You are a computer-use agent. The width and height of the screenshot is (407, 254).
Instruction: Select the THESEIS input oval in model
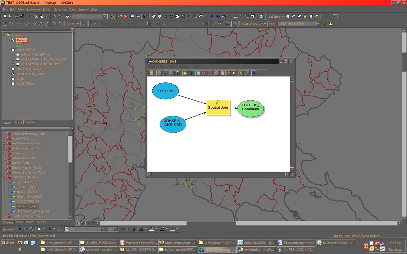(165, 91)
